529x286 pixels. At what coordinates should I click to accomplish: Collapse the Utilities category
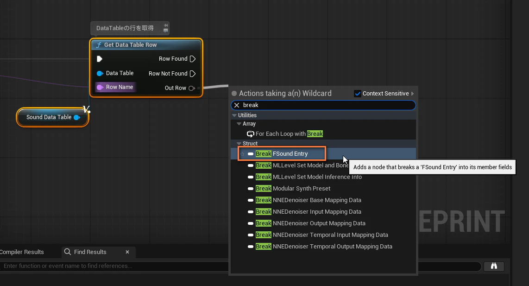(x=234, y=115)
